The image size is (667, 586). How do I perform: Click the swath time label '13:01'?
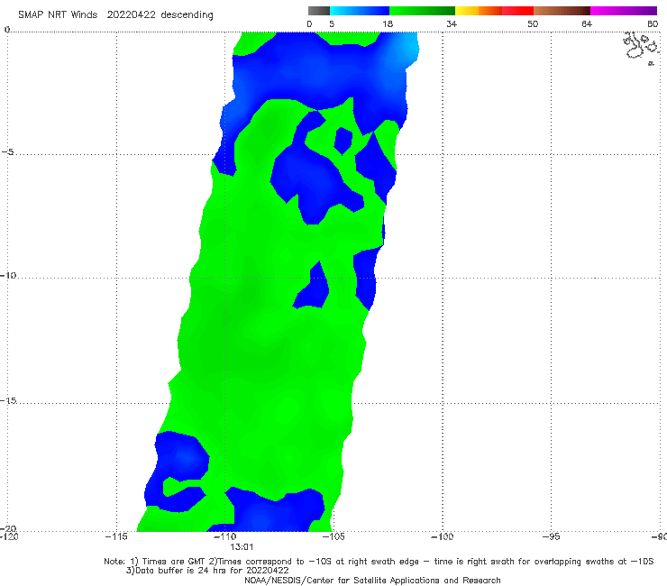click(242, 547)
